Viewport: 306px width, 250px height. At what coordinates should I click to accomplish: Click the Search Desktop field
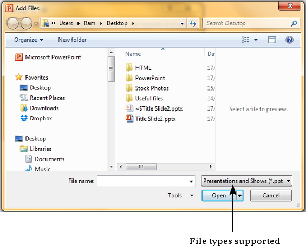(x=251, y=23)
